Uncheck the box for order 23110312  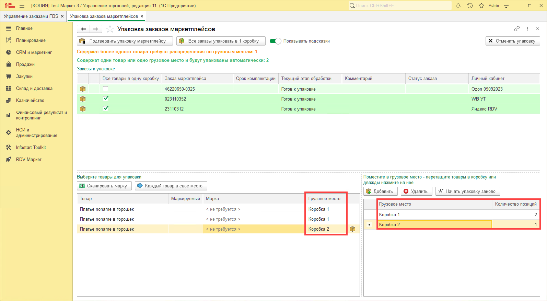pyautogui.click(x=106, y=108)
